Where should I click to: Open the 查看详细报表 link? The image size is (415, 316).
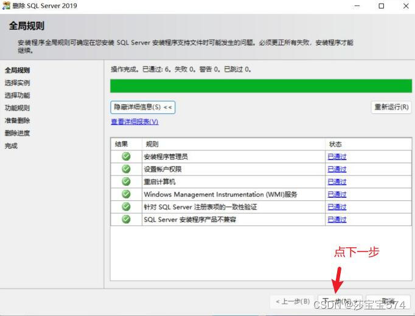click(x=134, y=122)
